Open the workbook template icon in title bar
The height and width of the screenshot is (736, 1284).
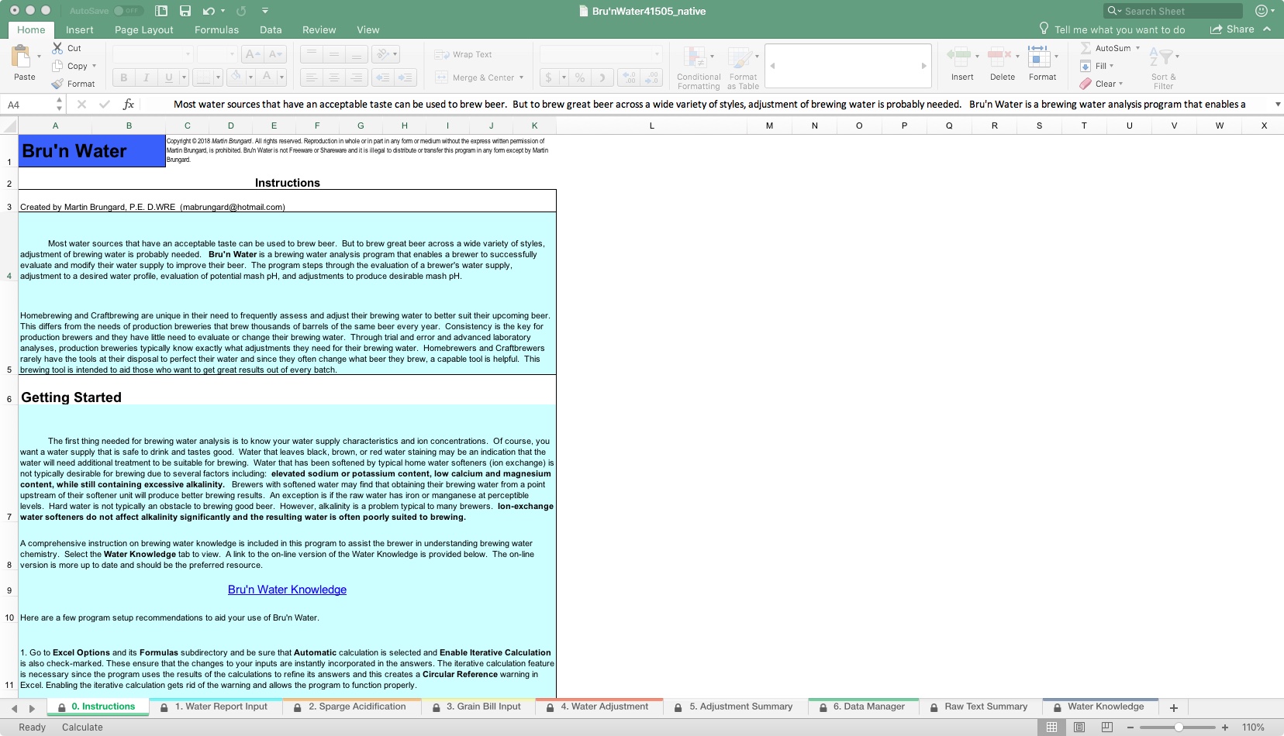(x=161, y=11)
